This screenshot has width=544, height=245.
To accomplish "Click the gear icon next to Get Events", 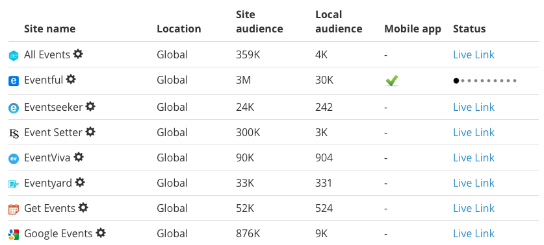I will (83, 207).
